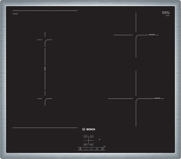This screenshot has height=159, width=181.
Task: Select the upper-right boost zone key
Action: (92, 137)
